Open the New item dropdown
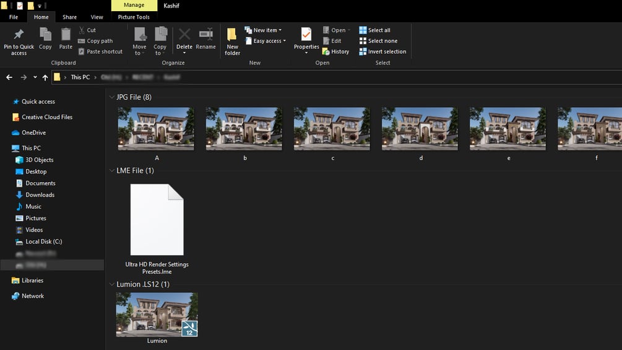 click(264, 30)
